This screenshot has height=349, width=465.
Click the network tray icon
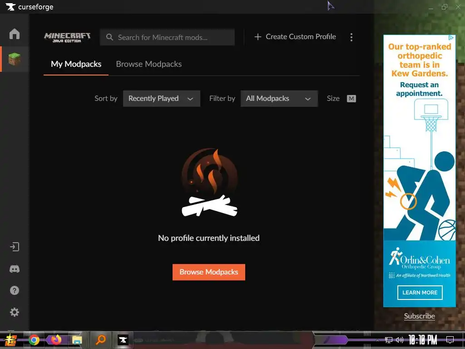point(389,340)
